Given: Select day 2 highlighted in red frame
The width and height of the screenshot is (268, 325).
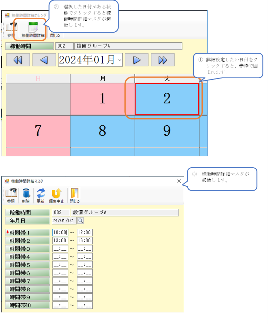Looking at the screenshot, I should [x=167, y=99].
